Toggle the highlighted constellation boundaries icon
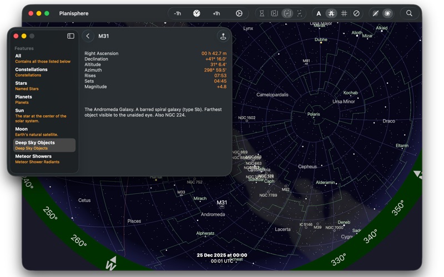Image resolution: width=444 pixels, height=277 pixels. (287, 13)
